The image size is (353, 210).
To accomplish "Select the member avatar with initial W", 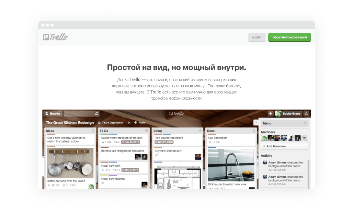I will tap(304, 138).
